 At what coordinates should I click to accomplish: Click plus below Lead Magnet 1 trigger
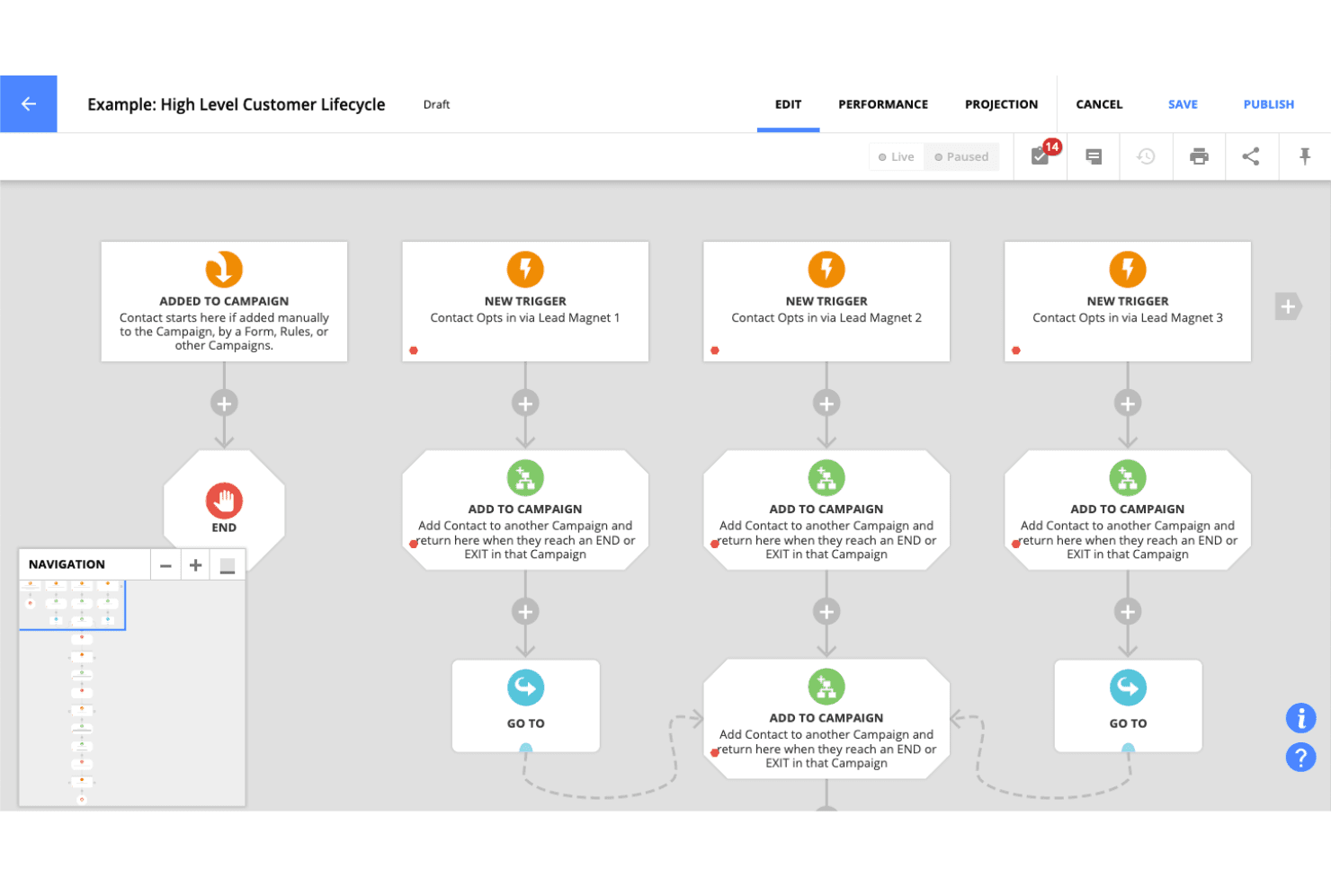pyautogui.click(x=525, y=404)
